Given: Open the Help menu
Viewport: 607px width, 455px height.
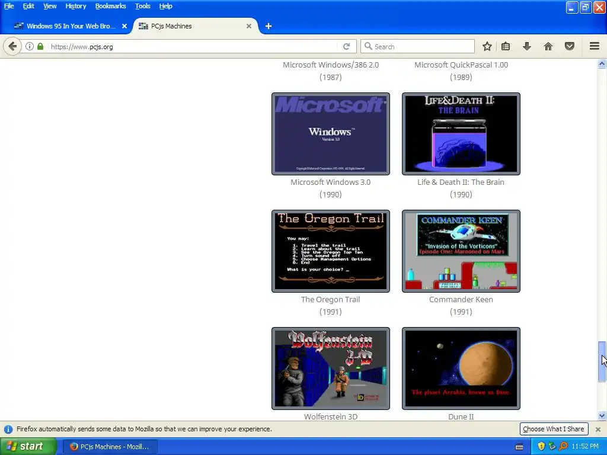Looking at the screenshot, I should point(166,6).
